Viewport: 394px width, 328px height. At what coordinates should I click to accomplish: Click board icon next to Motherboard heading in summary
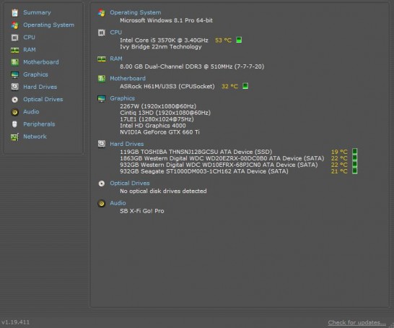coord(102,79)
